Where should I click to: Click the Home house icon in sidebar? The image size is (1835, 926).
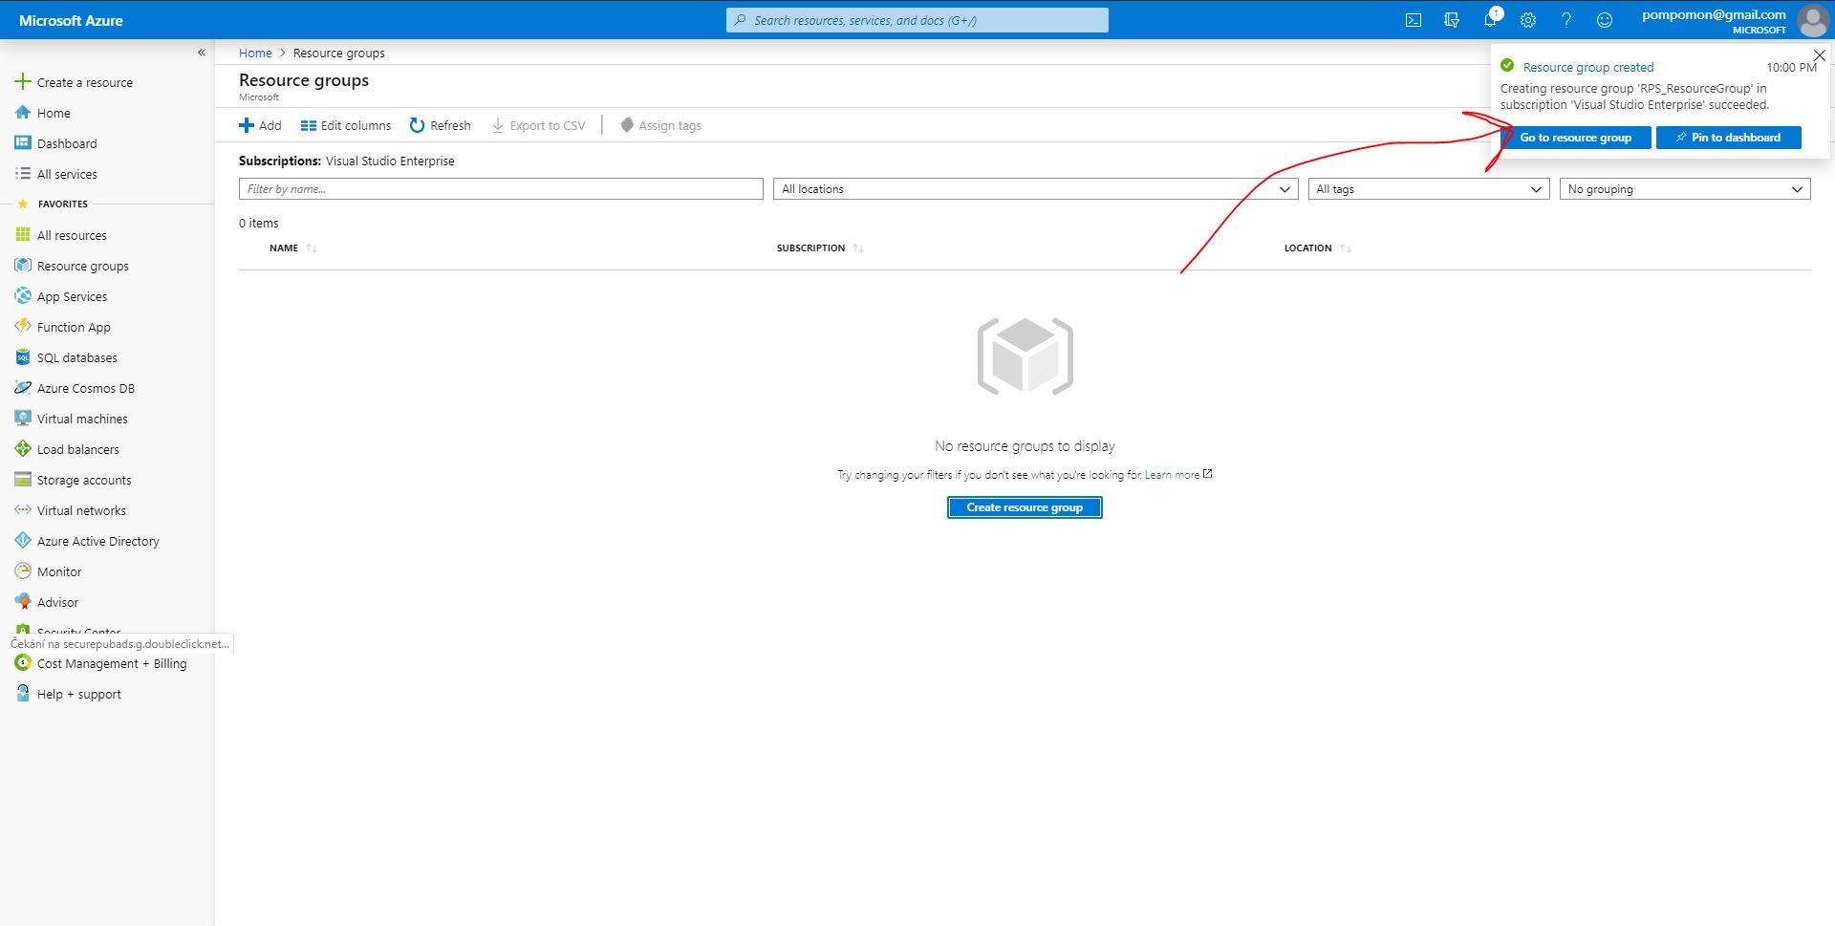pyautogui.click(x=23, y=112)
